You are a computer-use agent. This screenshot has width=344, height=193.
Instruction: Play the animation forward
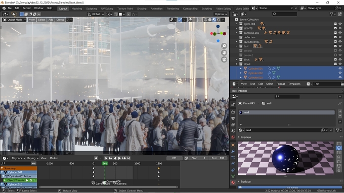coord(119,158)
